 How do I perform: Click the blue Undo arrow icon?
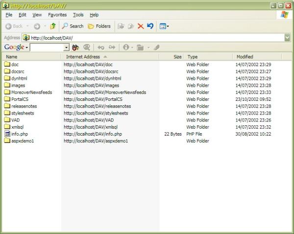point(150,26)
